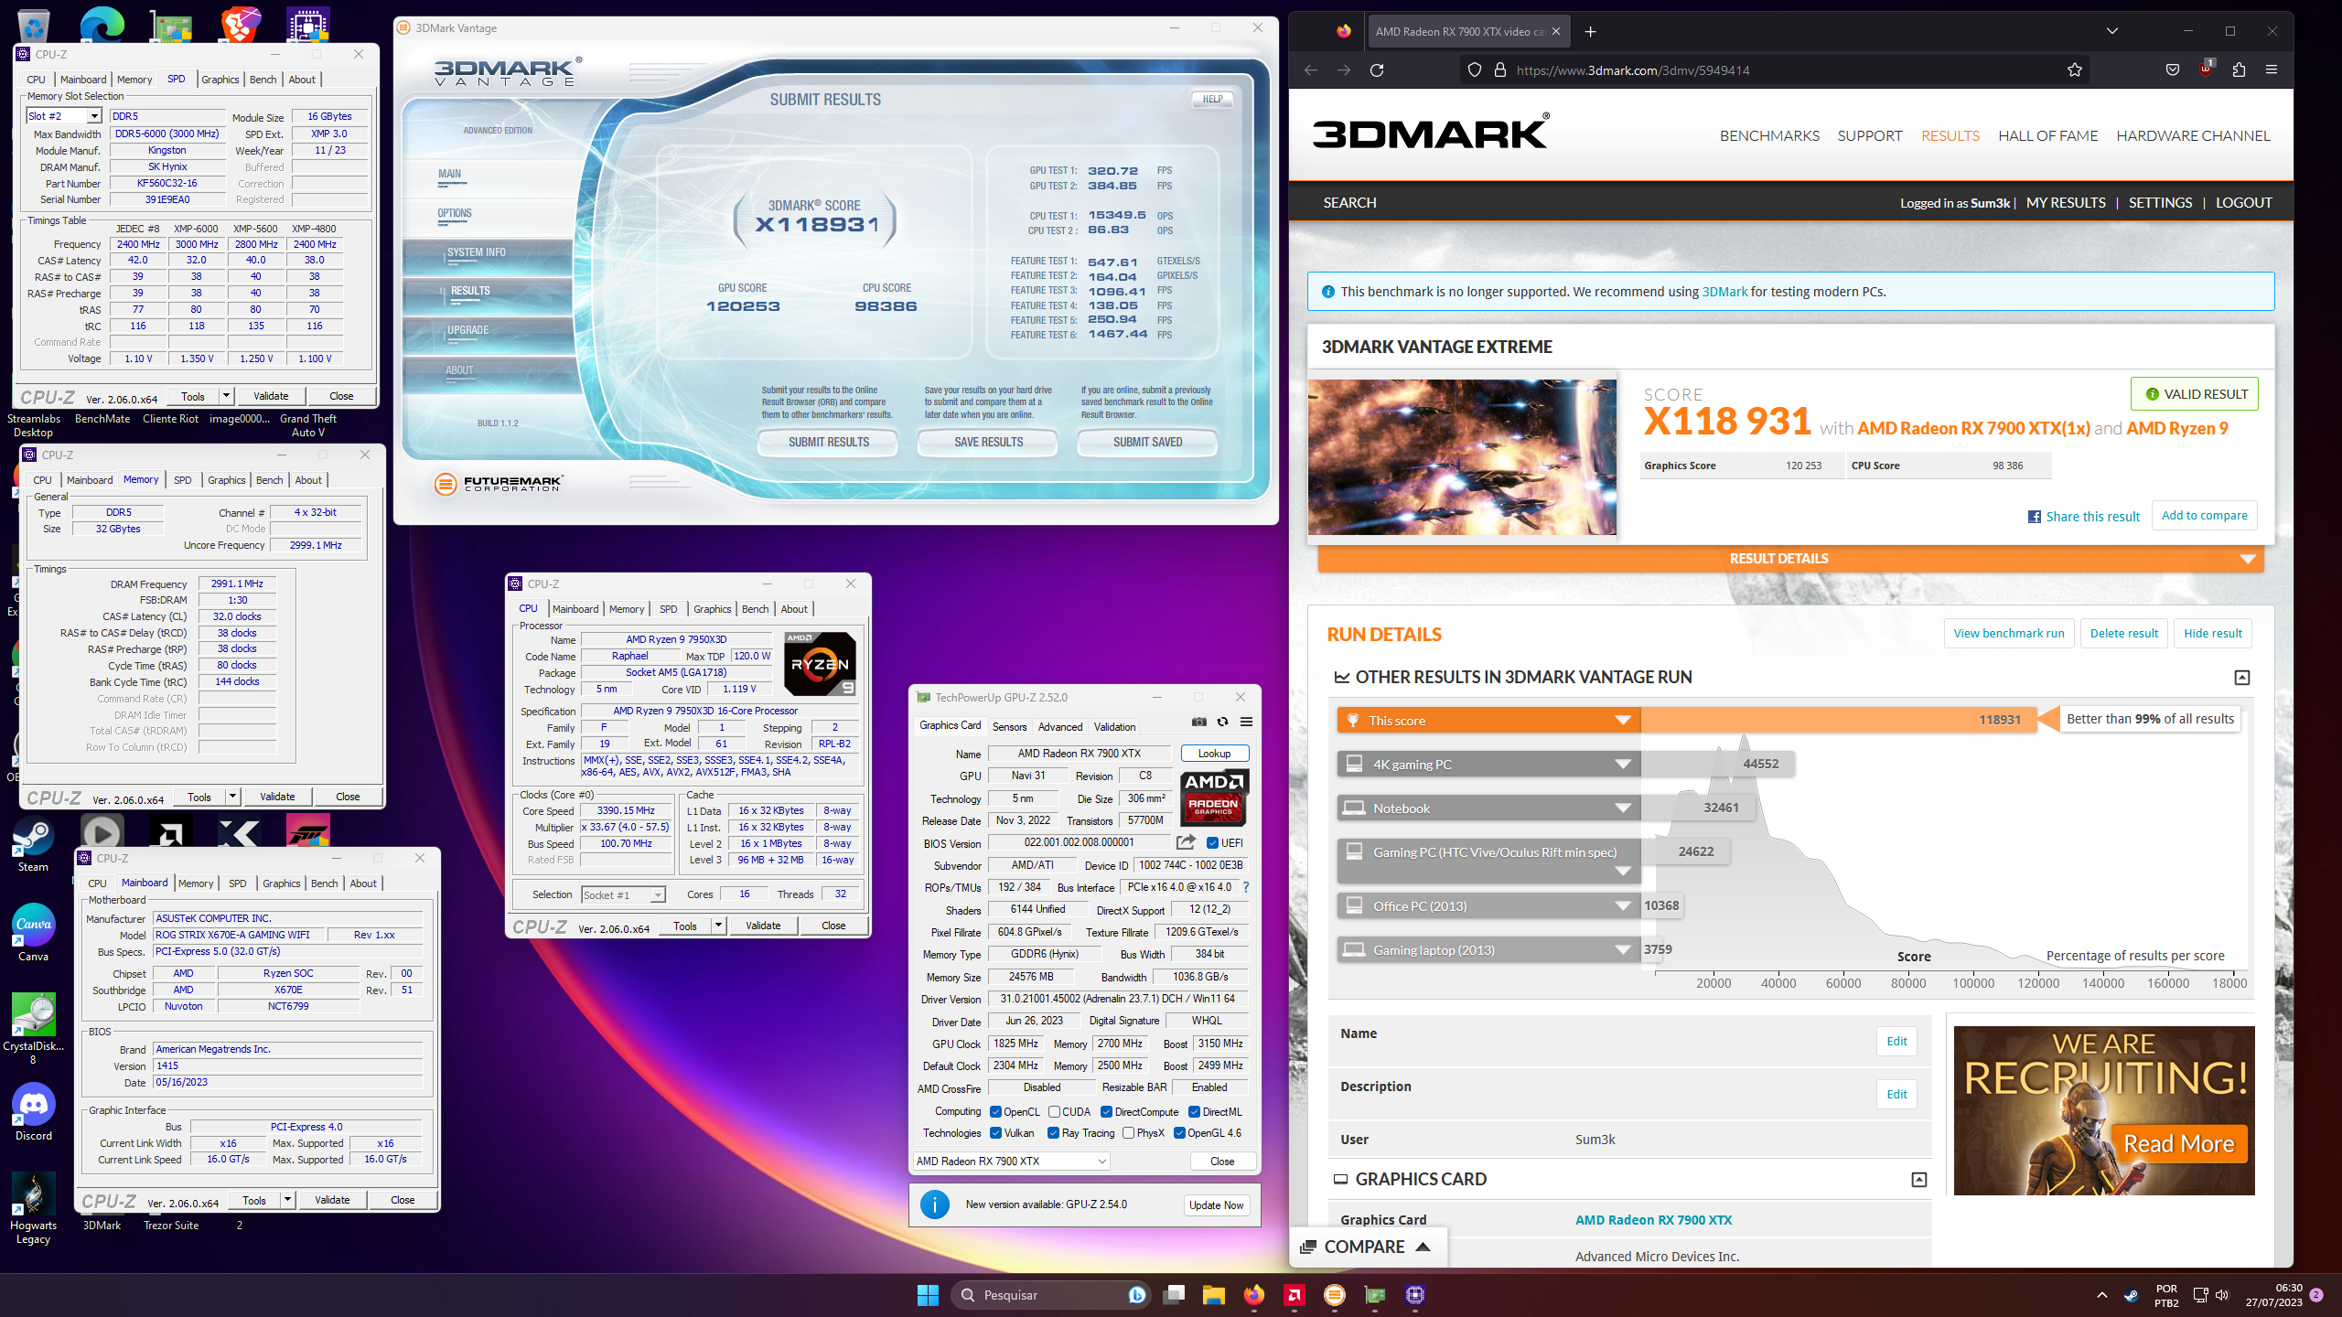
Task: Click the Task View taskbar icon
Action: 1174,1295
